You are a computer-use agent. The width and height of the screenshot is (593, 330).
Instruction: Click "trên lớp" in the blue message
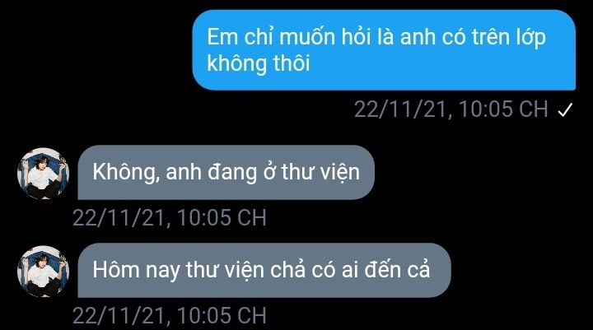509,37
